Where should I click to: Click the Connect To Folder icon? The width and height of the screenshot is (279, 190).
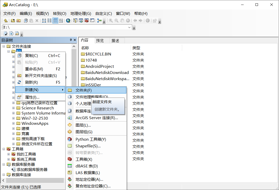(x=13, y=21)
